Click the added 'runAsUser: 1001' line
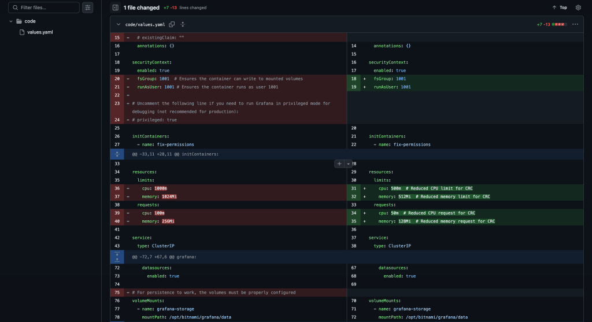The height and width of the screenshot is (322, 592). tap(393, 87)
